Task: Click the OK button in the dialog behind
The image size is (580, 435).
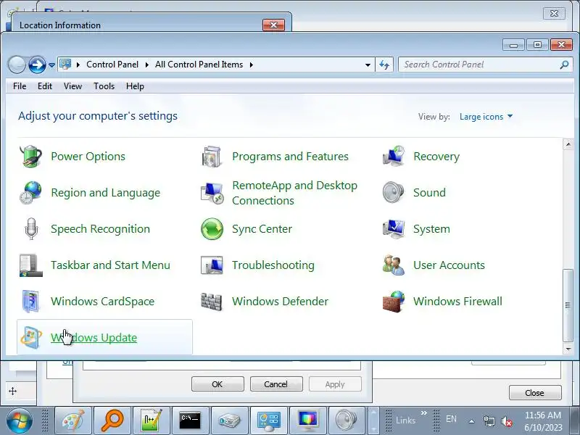Action: click(217, 384)
